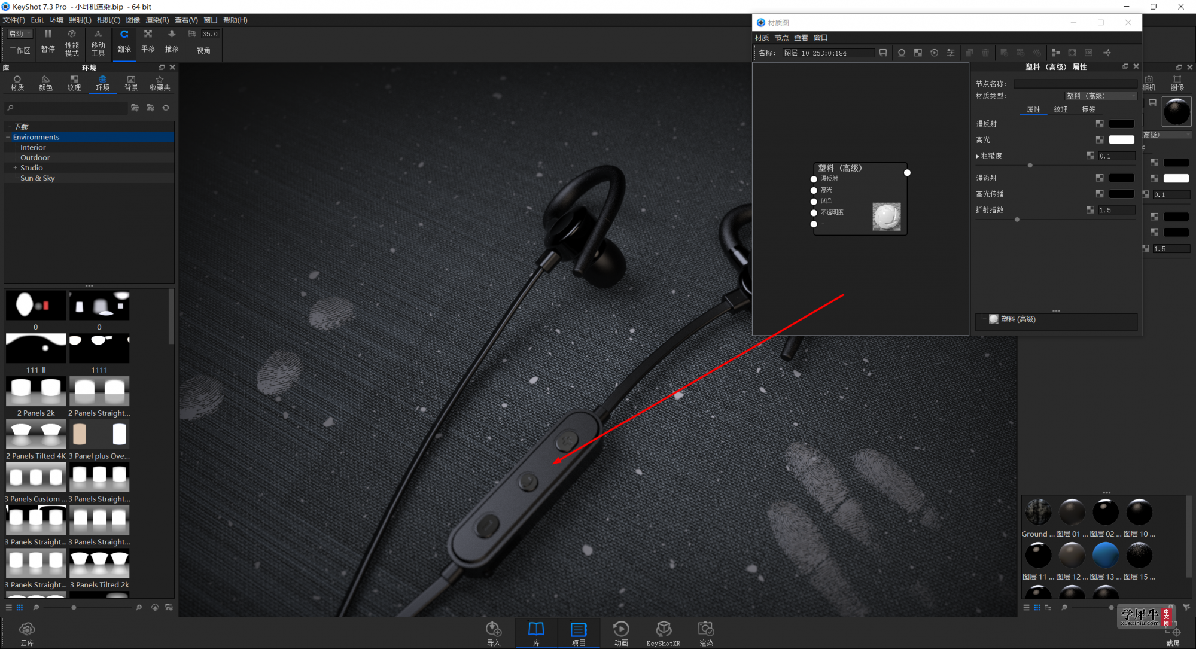Select the Sun & Sky folder
This screenshot has height=649, width=1196.
click(37, 178)
